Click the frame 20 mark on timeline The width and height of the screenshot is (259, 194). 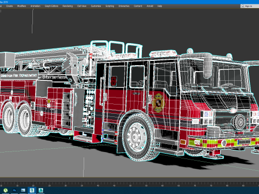[33, 185]
